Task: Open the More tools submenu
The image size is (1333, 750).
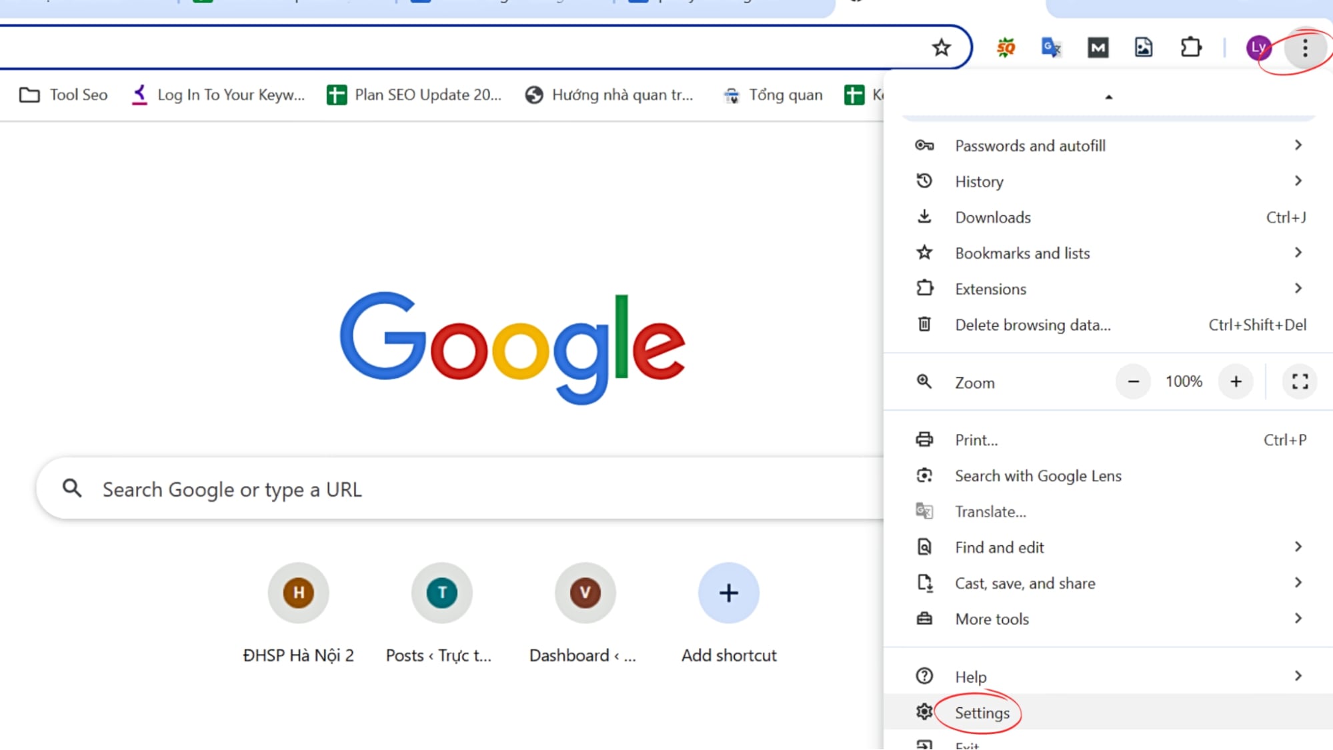Action: tap(992, 618)
